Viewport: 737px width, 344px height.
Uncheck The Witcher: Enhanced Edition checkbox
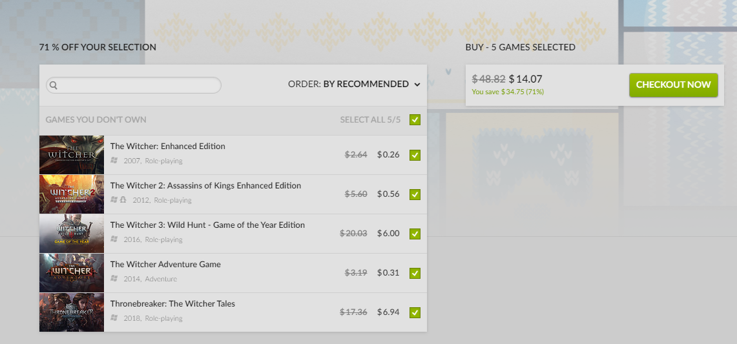tap(415, 155)
